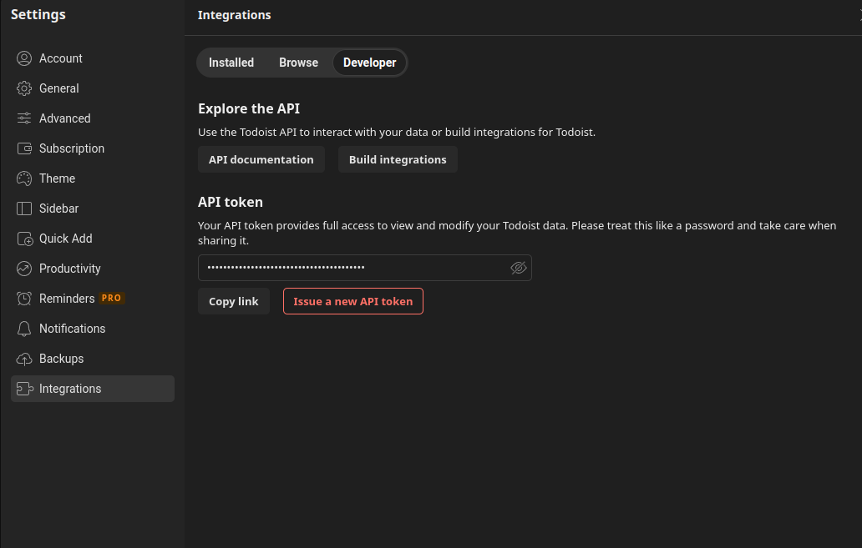This screenshot has height=548, width=862.
Task: Click the Reminders alarm clock icon
Action: pyautogui.click(x=24, y=299)
